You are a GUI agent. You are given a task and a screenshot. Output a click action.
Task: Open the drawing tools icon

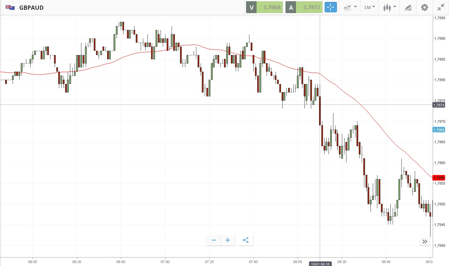tap(408, 7)
